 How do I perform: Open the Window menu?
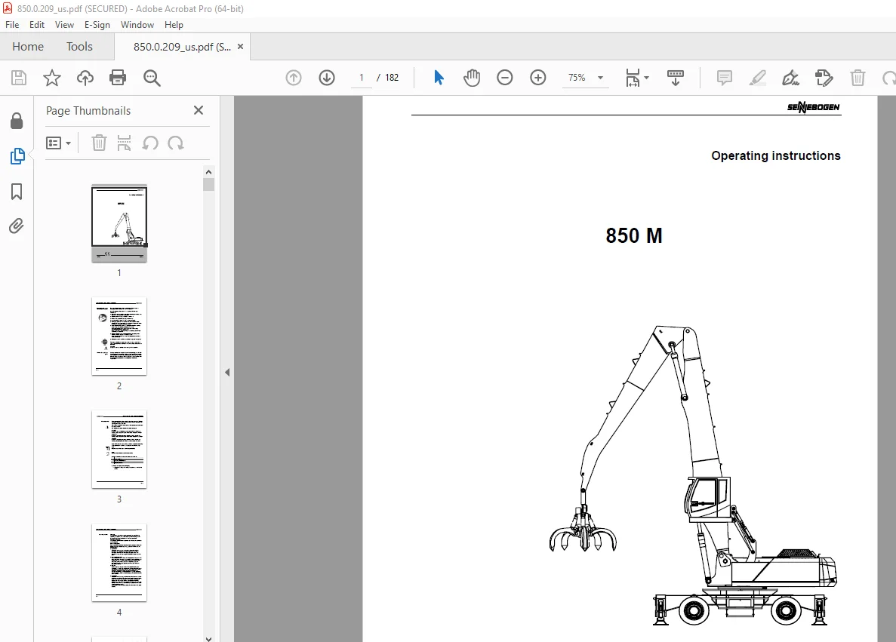tap(137, 25)
